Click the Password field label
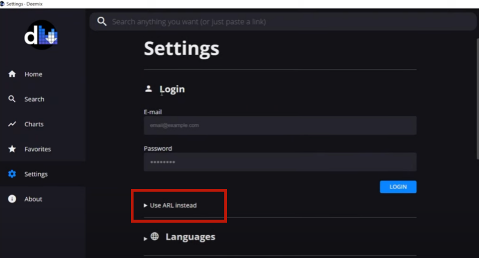Screen dimensions: 479x258 point(158,148)
